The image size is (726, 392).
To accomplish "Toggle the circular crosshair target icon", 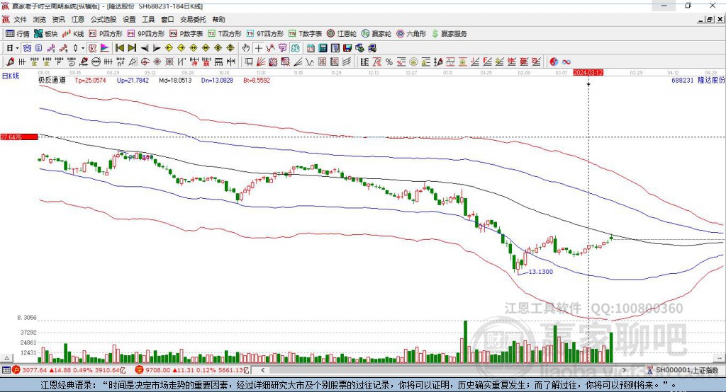I will pyautogui.click(x=145, y=62).
